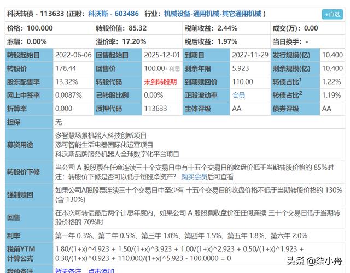Click the 利率 rates row text
Viewport: 350px width, 273px height.
tap(181, 235)
